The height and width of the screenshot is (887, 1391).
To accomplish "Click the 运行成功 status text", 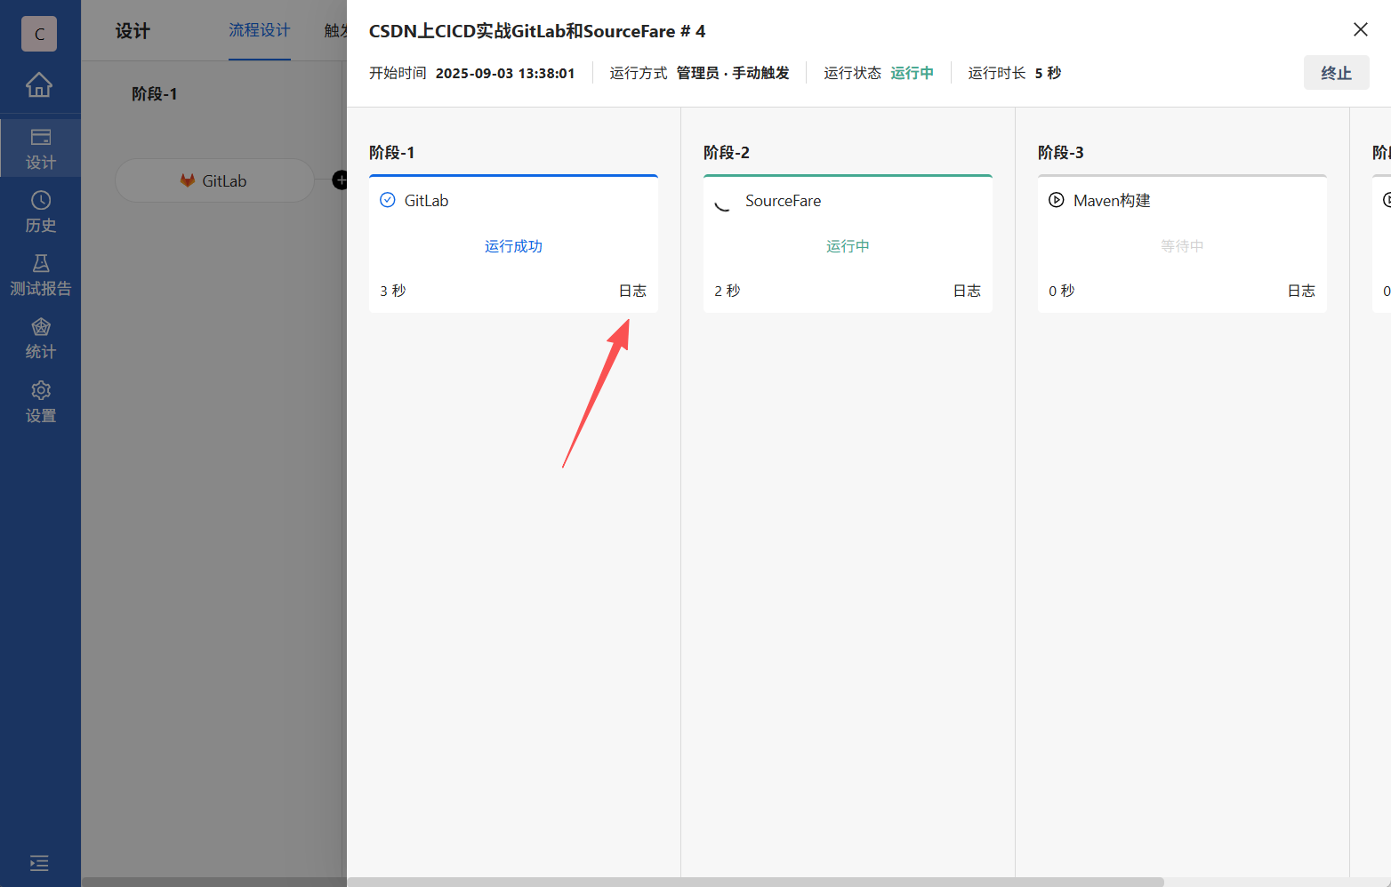I will coord(513,246).
